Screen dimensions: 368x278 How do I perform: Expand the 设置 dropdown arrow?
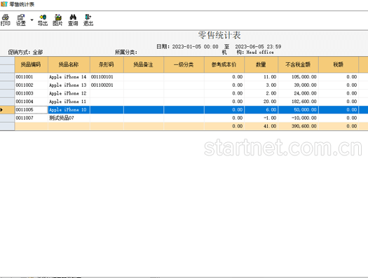[x=32, y=20]
